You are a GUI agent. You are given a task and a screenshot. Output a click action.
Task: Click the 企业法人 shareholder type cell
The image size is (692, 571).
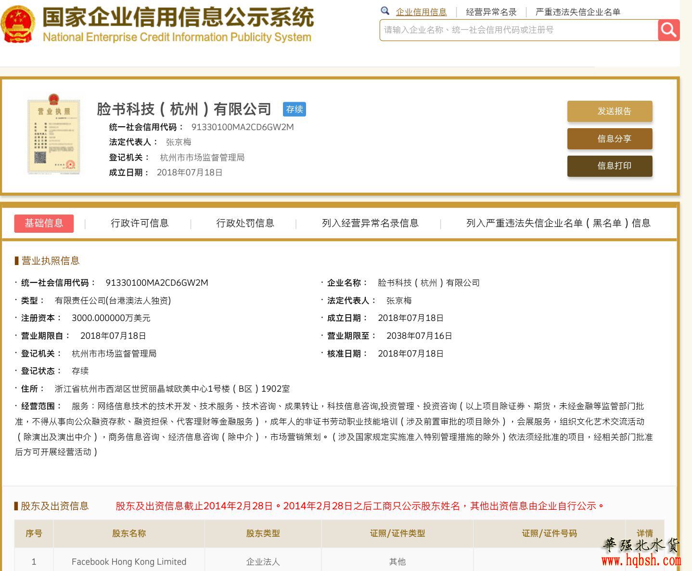click(263, 562)
